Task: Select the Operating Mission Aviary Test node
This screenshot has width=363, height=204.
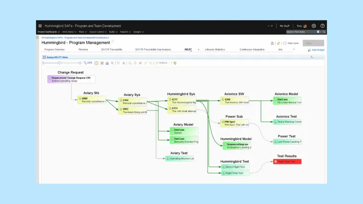Action: [180, 159]
